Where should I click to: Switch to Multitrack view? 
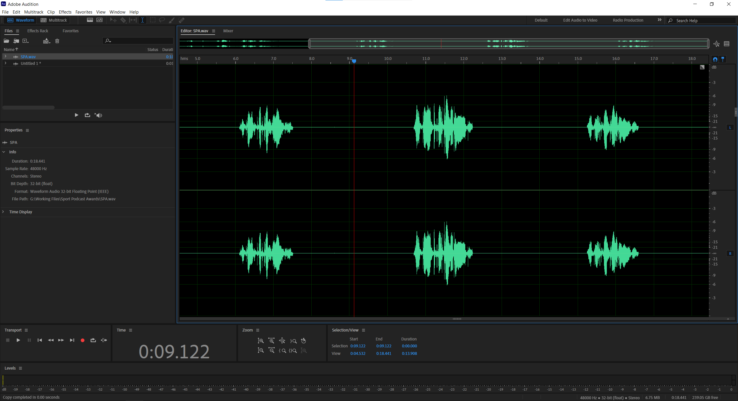point(54,20)
